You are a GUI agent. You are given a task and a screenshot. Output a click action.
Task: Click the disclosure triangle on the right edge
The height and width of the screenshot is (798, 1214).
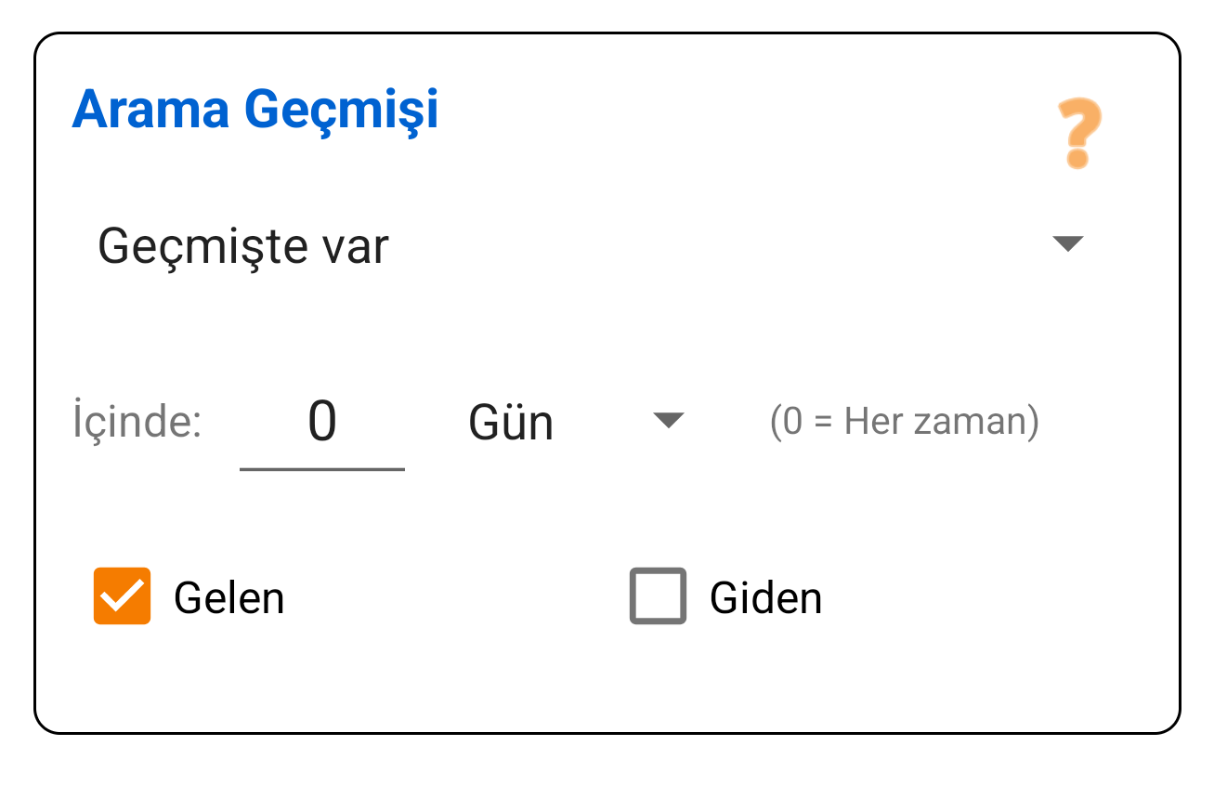tap(1069, 243)
